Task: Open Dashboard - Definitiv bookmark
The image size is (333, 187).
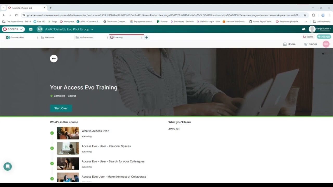Action: 182,22
